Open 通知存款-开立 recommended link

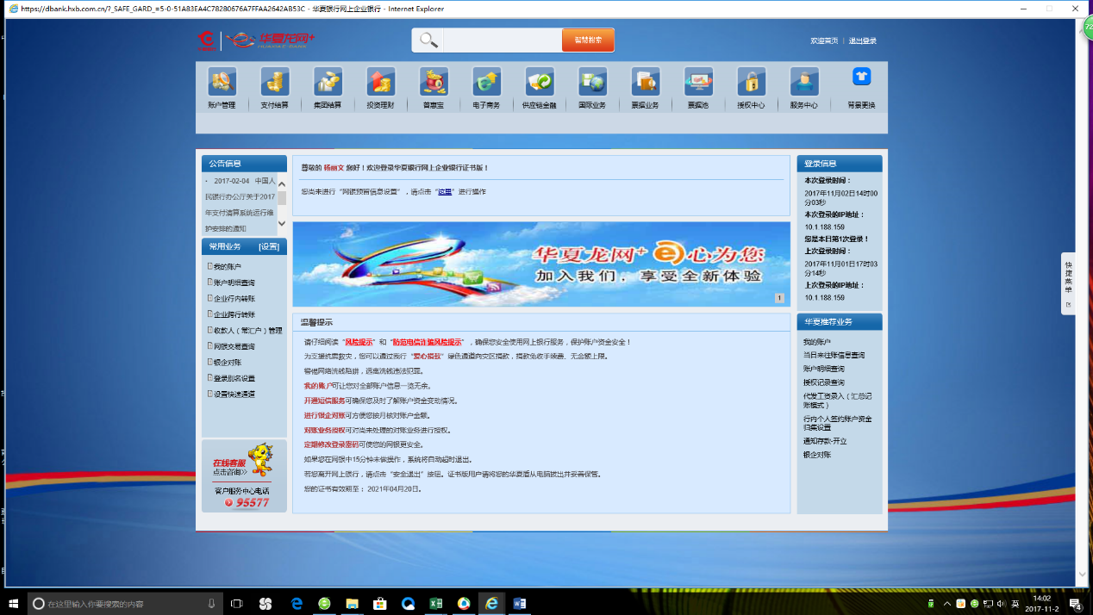[x=825, y=441]
